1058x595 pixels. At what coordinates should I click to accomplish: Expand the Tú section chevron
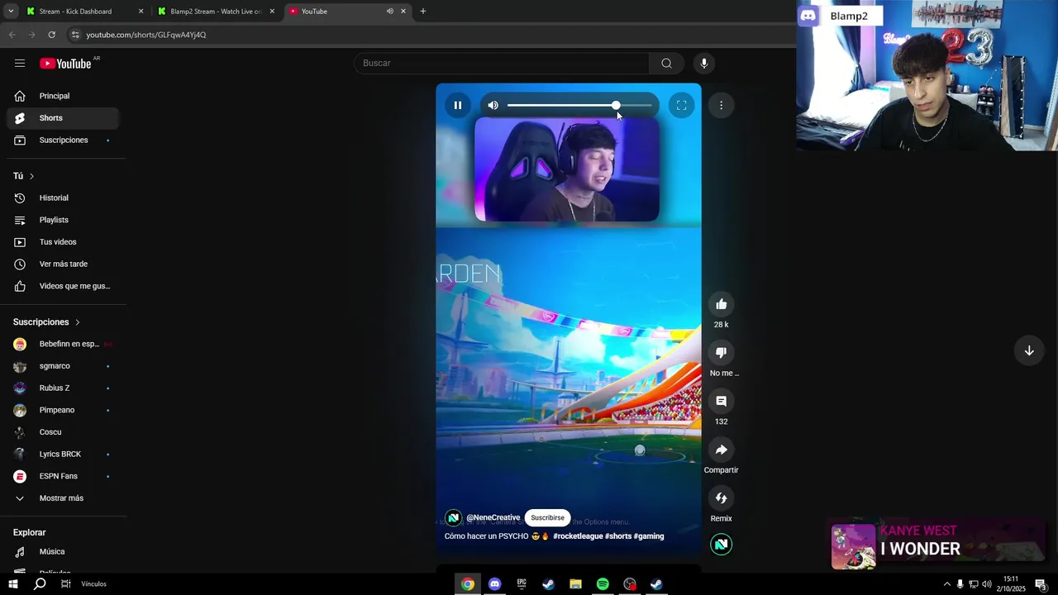31,176
